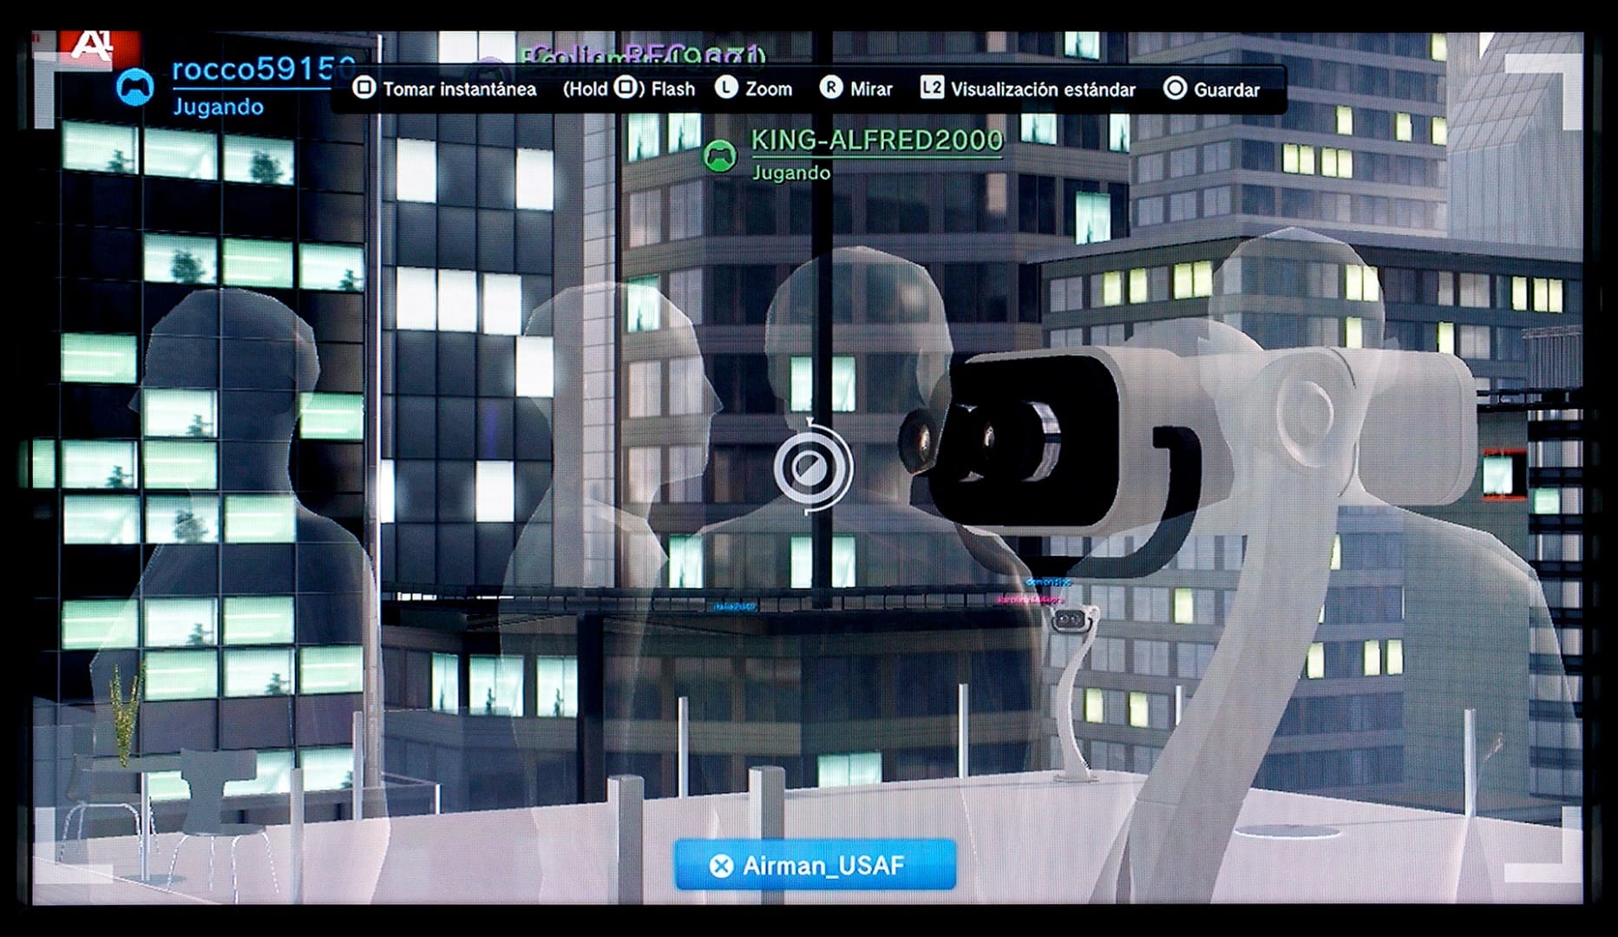The image size is (1618, 937).
Task: Open the KING-ALFRED2000 player name tag
Action: coord(876,141)
